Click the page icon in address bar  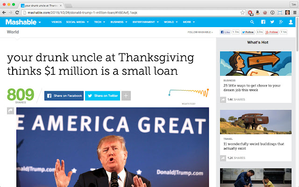coord(24,13)
